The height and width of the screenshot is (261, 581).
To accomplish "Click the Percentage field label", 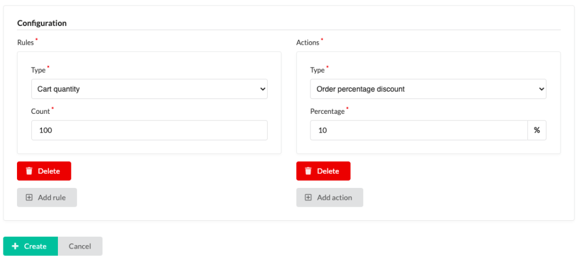I will [x=327, y=112].
